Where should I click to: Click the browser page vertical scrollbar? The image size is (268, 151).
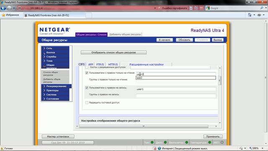point(266,77)
